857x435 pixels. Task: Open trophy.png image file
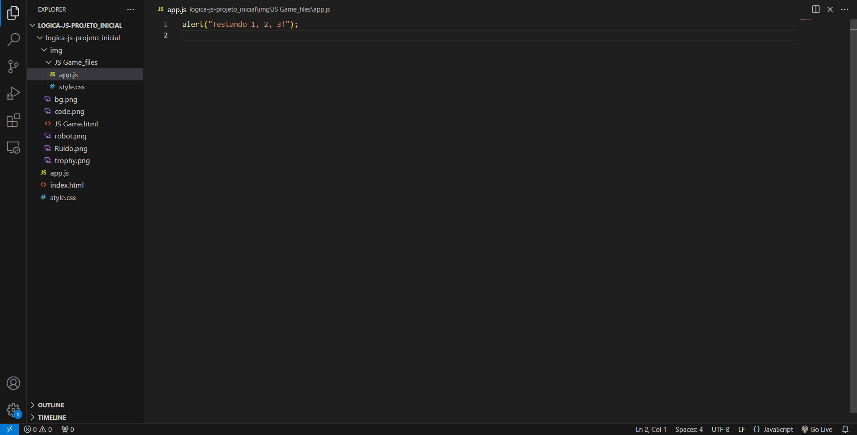coord(85,161)
